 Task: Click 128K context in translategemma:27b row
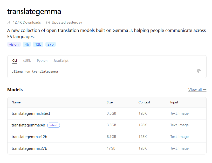(x=142, y=148)
